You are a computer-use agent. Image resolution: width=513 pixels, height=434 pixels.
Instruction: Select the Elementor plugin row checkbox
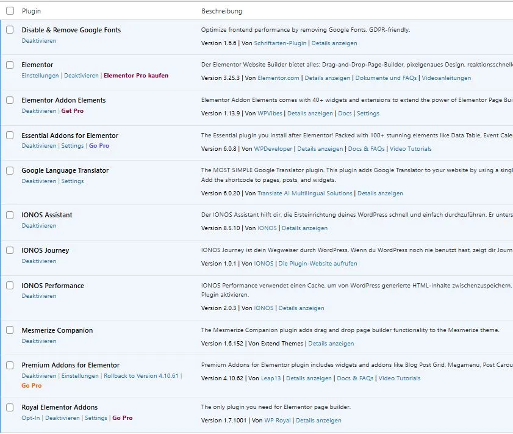(x=10, y=65)
